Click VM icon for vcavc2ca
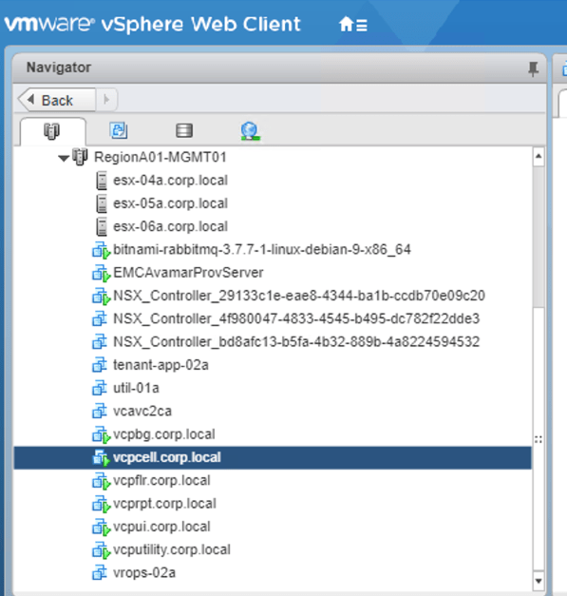This screenshot has width=567, height=596. click(100, 412)
